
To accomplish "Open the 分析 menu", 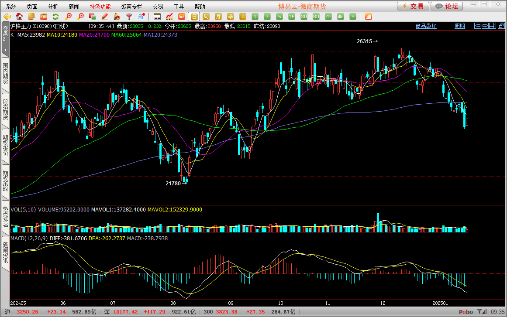I will tap(53, 7).
